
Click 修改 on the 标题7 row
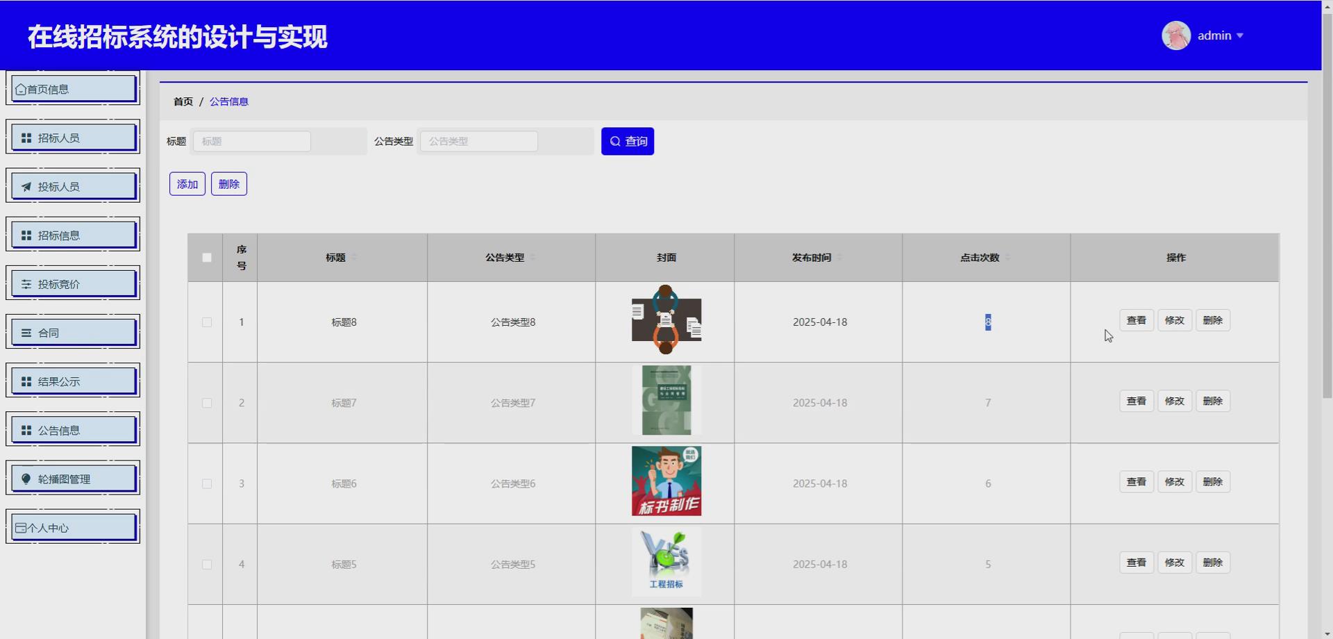tap(1174, 401)
